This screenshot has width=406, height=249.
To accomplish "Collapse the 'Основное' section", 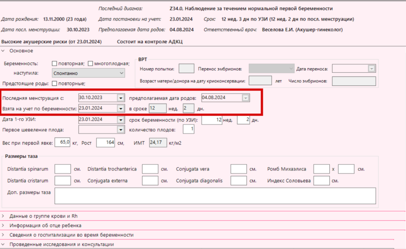I will coord(3,51).
